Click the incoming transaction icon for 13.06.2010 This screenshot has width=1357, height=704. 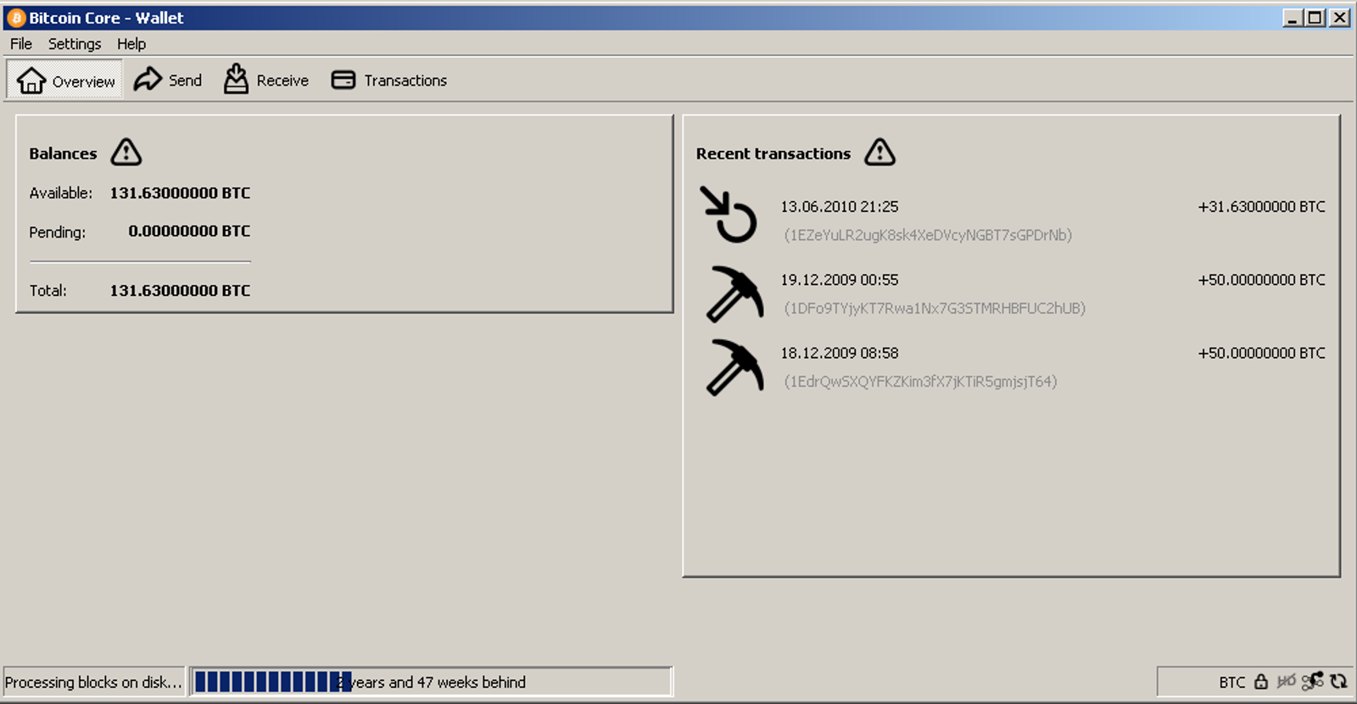(729, 215)
